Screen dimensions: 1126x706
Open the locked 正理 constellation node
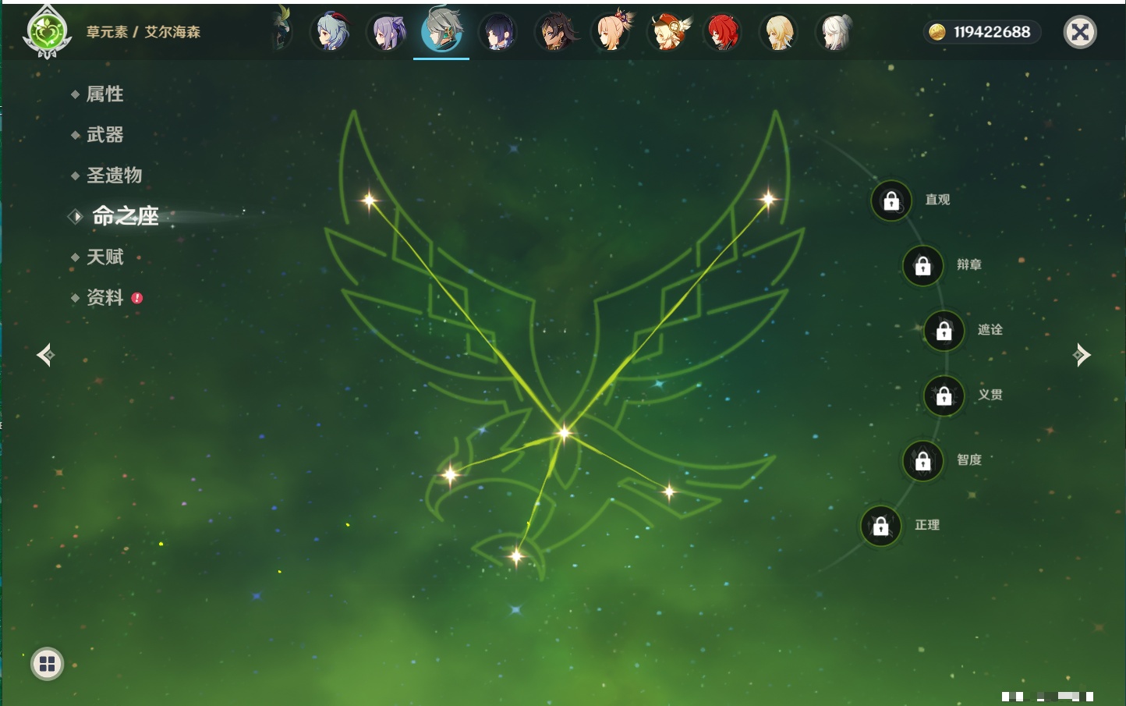pyautogui.click(x=880, y=527)
